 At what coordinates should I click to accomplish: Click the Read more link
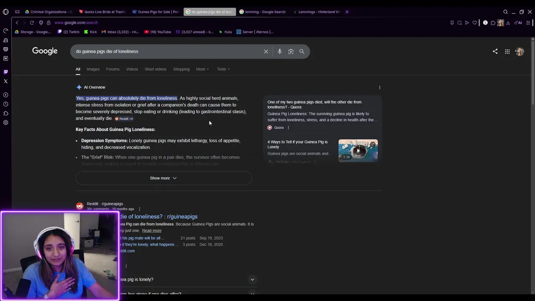coord(152,231)
